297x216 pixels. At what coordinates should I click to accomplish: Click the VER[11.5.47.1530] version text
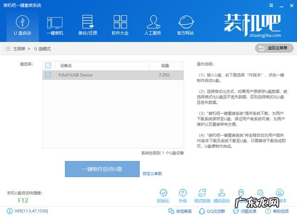pyautogui.click(x=31, y=211)
